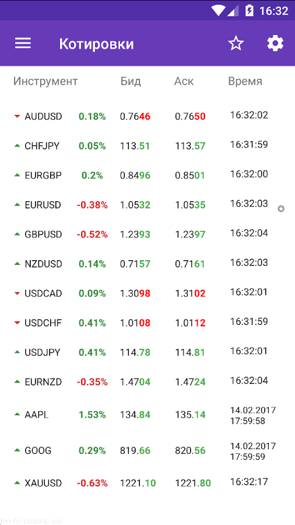Open the GOOG instrument quote
Image resolution: width=295 pixels, height=525 pixels.
click(147, 451)
